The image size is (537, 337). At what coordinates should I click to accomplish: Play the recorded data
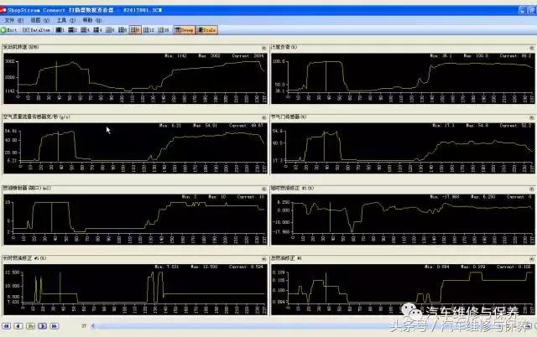point(30,326)
